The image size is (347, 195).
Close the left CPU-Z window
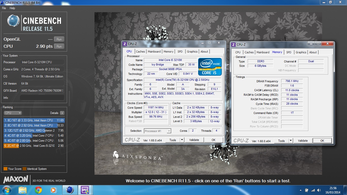point(218,43)
